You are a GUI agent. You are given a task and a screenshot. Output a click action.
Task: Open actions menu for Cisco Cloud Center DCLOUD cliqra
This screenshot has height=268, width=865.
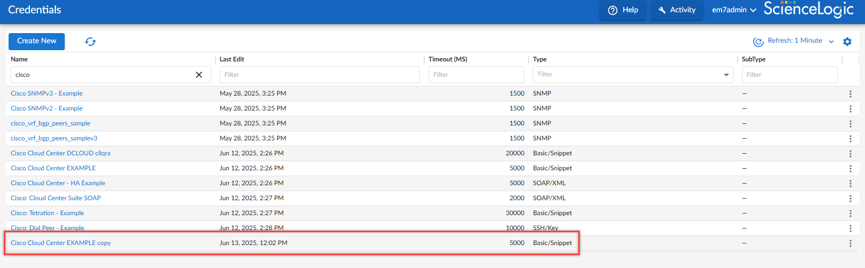[x=850, y=154]
